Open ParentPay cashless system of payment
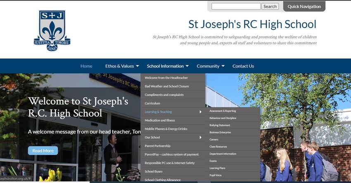The height and width of the screenshot is (183, 351). (x=173, y=154)
